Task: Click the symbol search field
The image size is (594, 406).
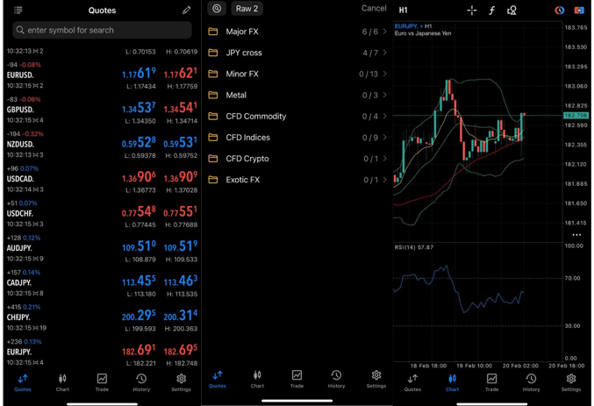Action: 103,30
